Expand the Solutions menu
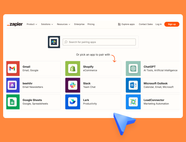 click(47, 24)
